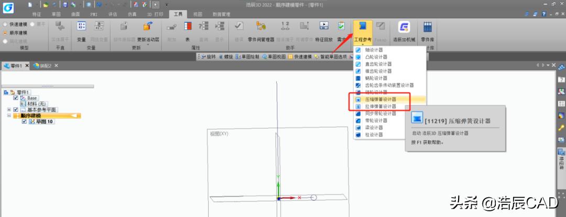
Task: Choose 带轮设计器 from the menu
Action: click(390, 121)
